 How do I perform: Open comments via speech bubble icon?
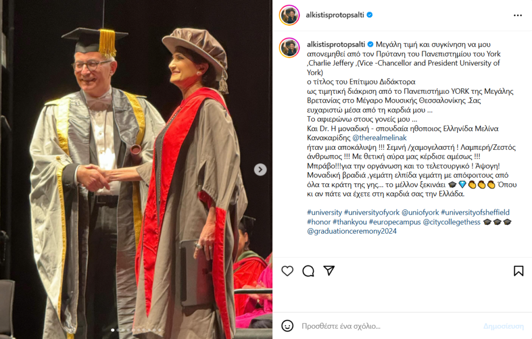point(308,271)
